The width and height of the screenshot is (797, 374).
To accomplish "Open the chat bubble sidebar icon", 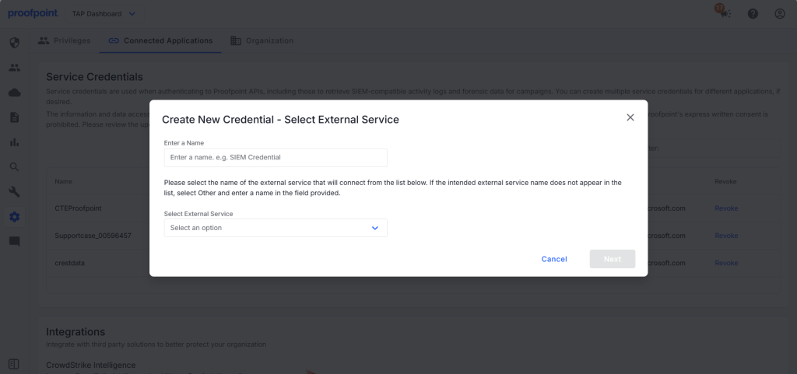I will [x=14, y=242].
